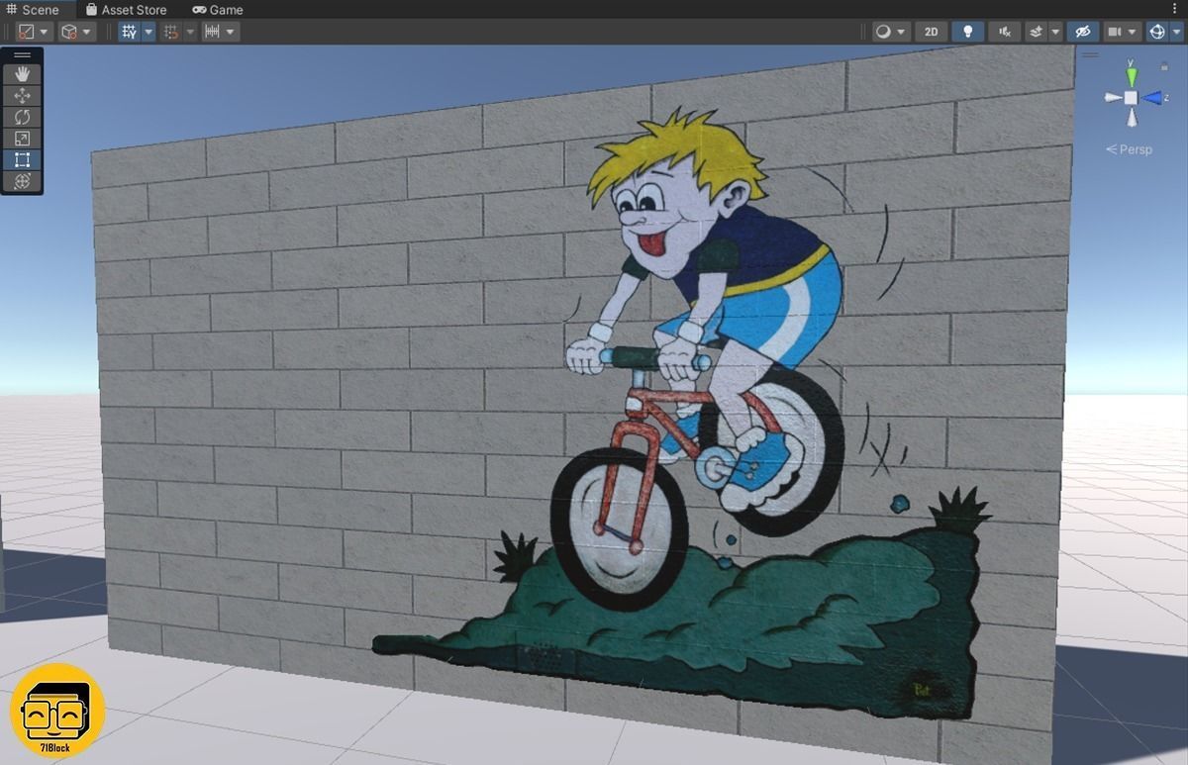Screen dimensions: 1188x765
Task: Open the handle rotation global/local dropdown
Action: (76, 32)
